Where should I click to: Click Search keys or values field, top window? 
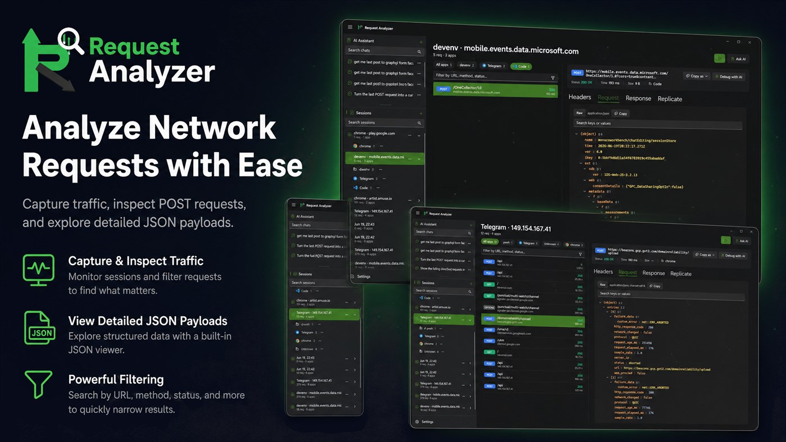tap(657, 124)
